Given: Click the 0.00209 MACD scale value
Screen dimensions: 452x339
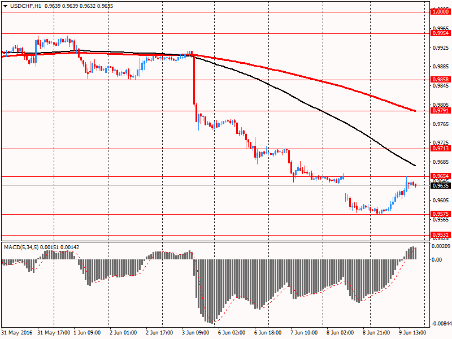Looking at the screenshot, I should (441, 246).
